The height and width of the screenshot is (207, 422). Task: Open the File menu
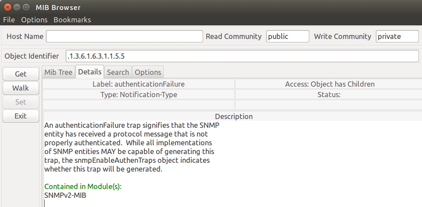tap(9, 20)
